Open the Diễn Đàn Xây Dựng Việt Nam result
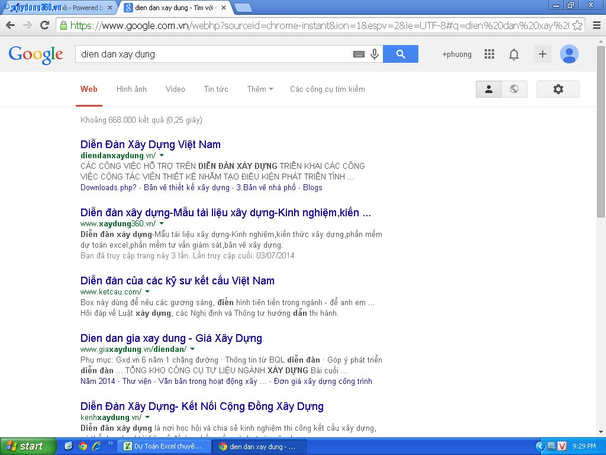The image size is (606, 455). pos(150,144)
